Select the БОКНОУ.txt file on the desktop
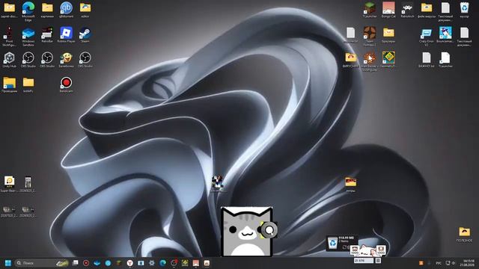Image resolution: width=479 pixels, height=269 pixels. (x=427, y=60)
